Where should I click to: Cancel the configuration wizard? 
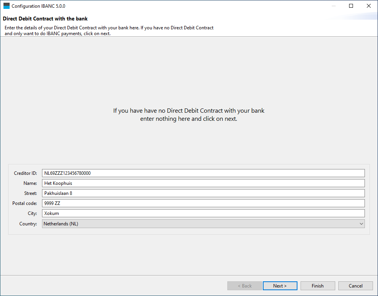355,286
